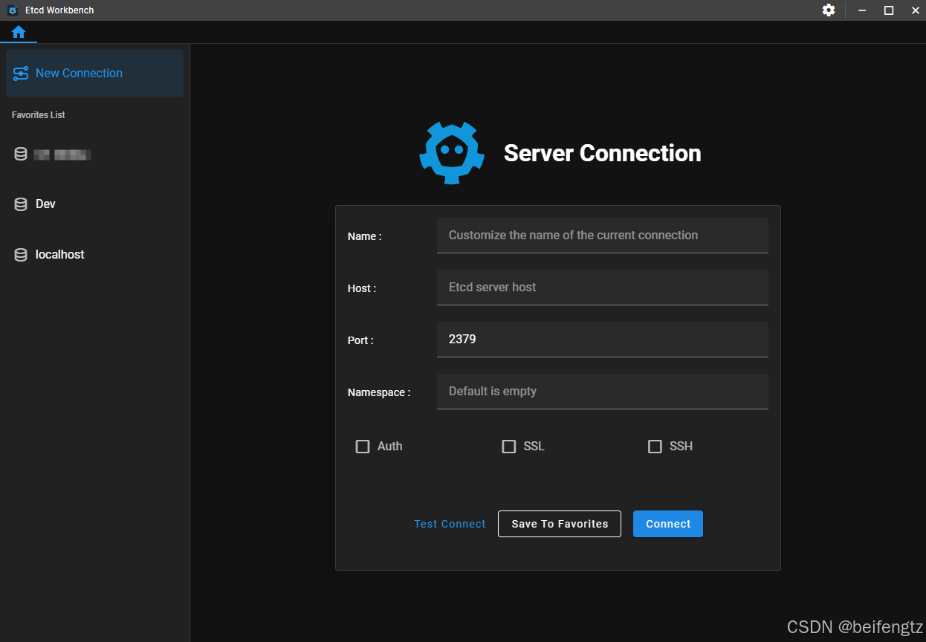Minimize the Etcd Workbench window
The height and width of the screenshot is (642, 926).
click(862, 10)
